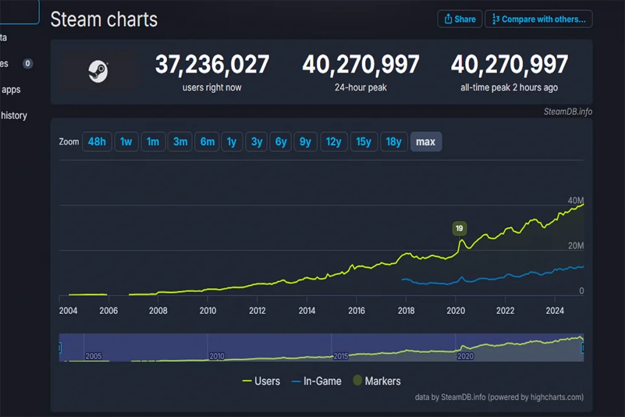Open the history sidebar link
Viewport: 625px width, 417px height.
coord(13,115)
